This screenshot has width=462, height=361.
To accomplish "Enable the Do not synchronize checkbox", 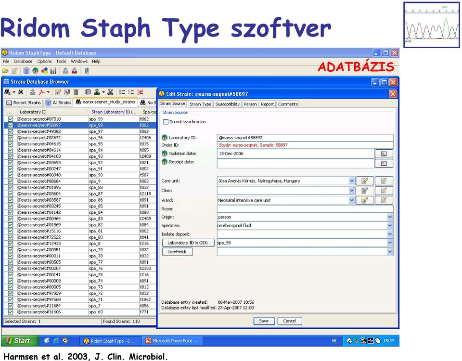I will [x=166, y=122].
